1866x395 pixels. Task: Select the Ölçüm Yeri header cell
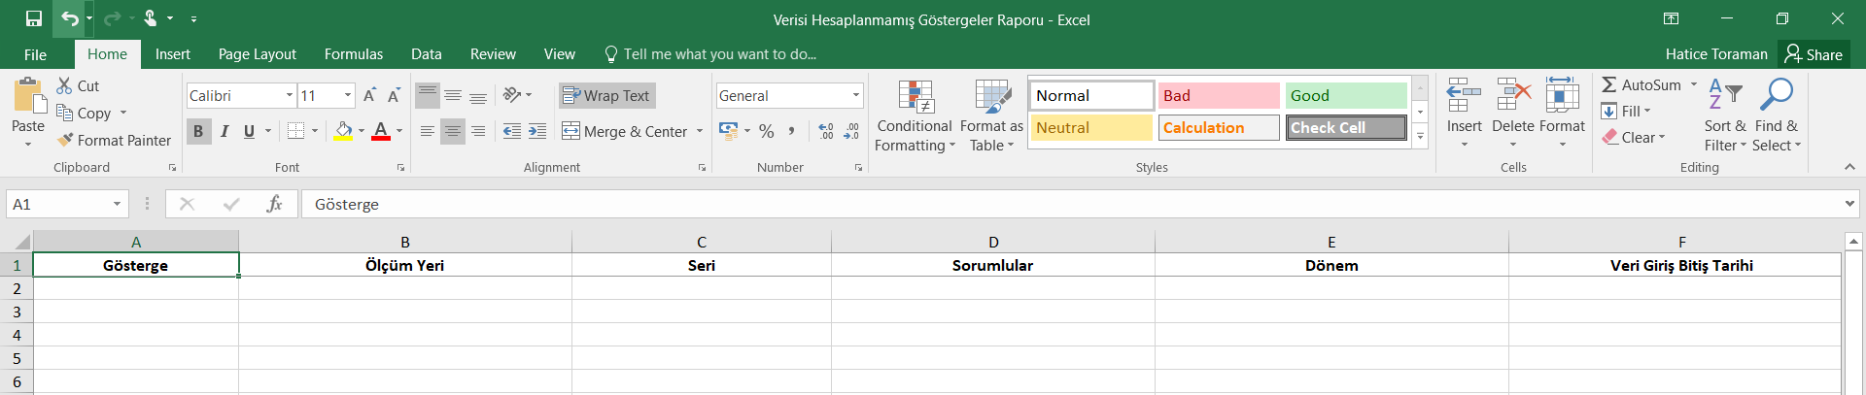pyautogui.click(x=404, y=265)
